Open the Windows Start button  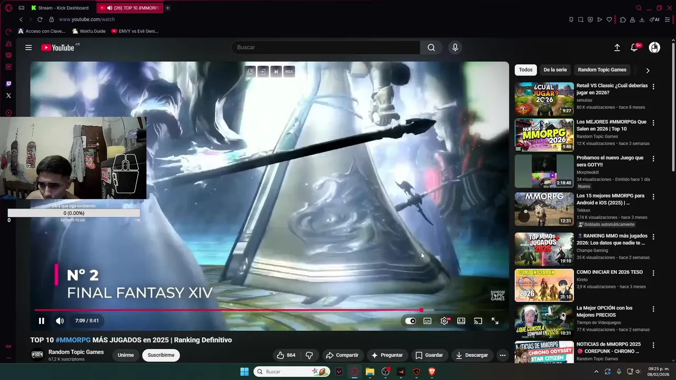click(245, 372)
